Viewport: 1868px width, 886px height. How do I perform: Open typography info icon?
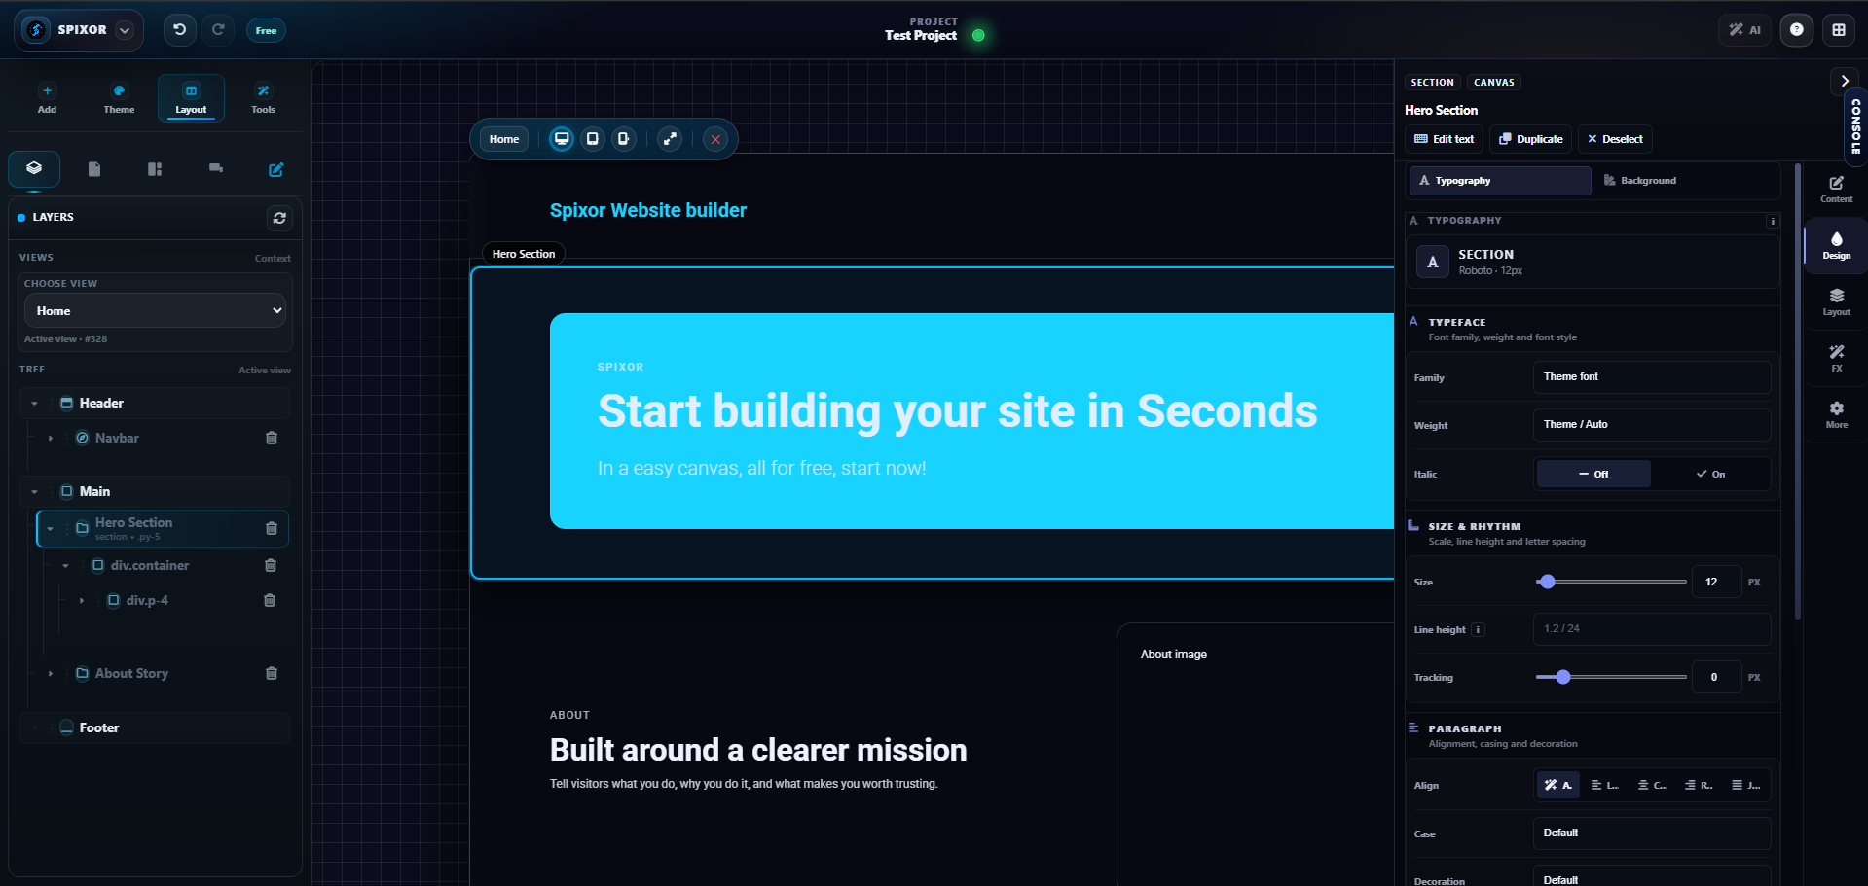pyautogui.click(x=1773, y=221)
